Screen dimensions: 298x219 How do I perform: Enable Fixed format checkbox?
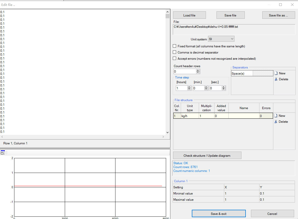point(175,46)
